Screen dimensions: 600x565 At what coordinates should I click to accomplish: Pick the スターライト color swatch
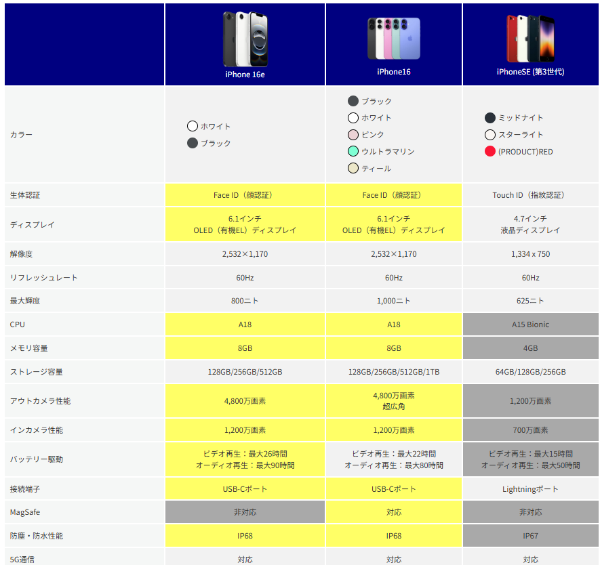(490, 135)
